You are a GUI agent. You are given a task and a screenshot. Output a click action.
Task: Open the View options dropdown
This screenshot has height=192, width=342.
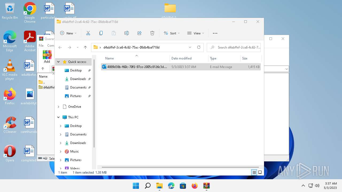coord(196,33)
